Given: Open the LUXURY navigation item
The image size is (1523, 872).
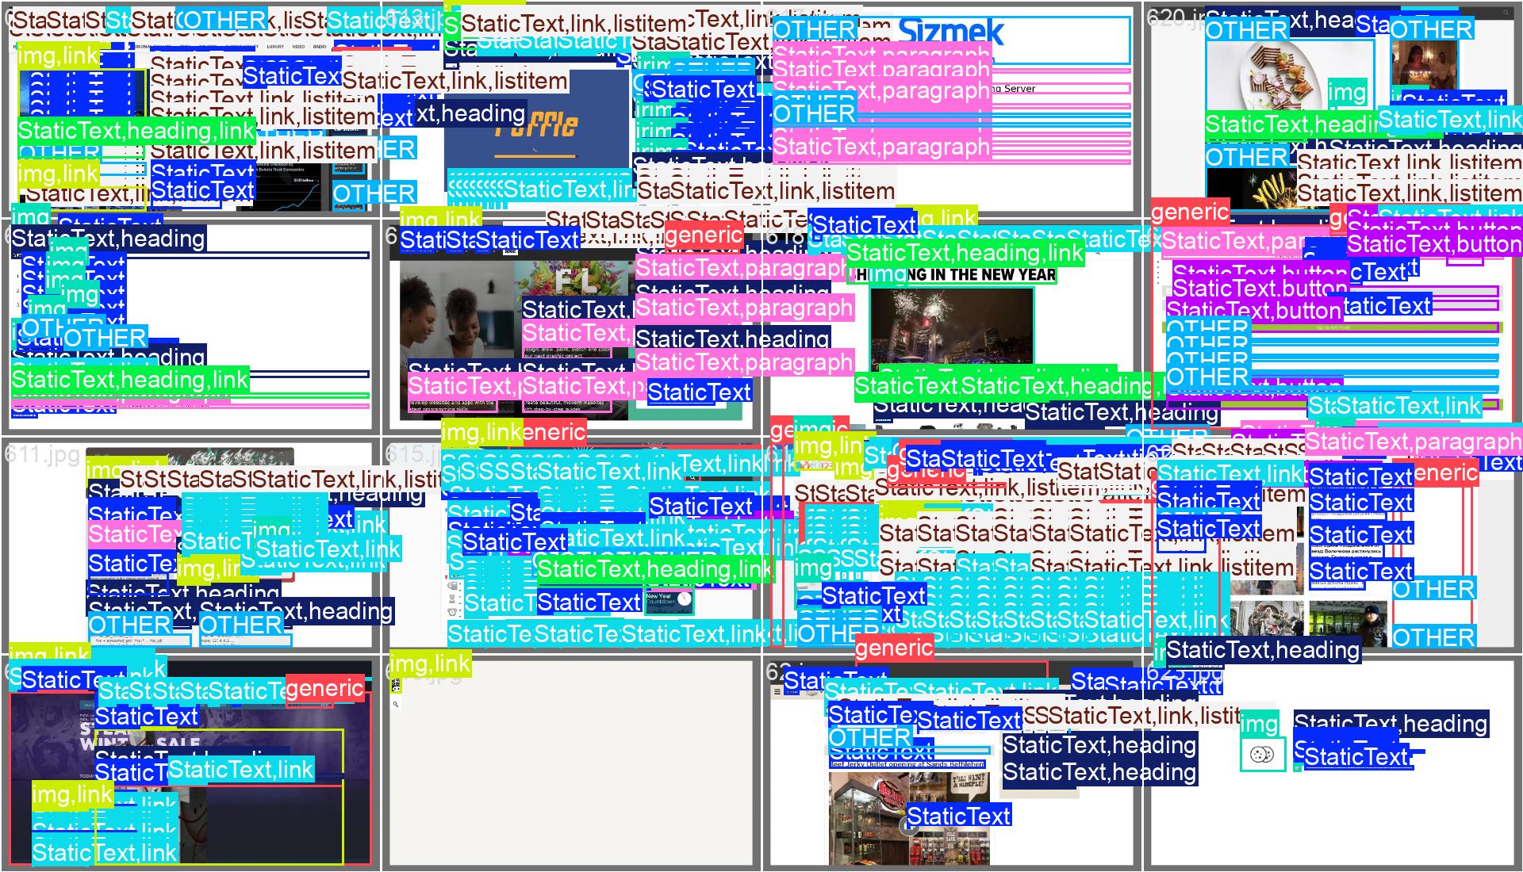Looking at the screenshot, I should 275,47.
